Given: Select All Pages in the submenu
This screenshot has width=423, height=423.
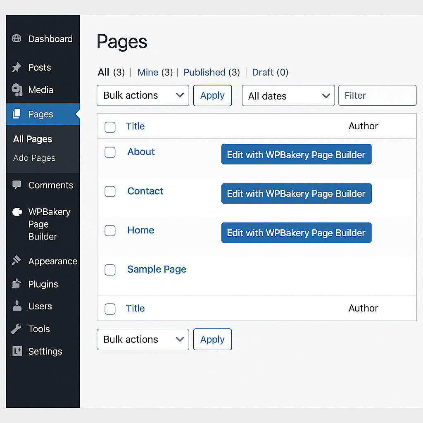Looking at the screenshot, I should coord(33,139).
